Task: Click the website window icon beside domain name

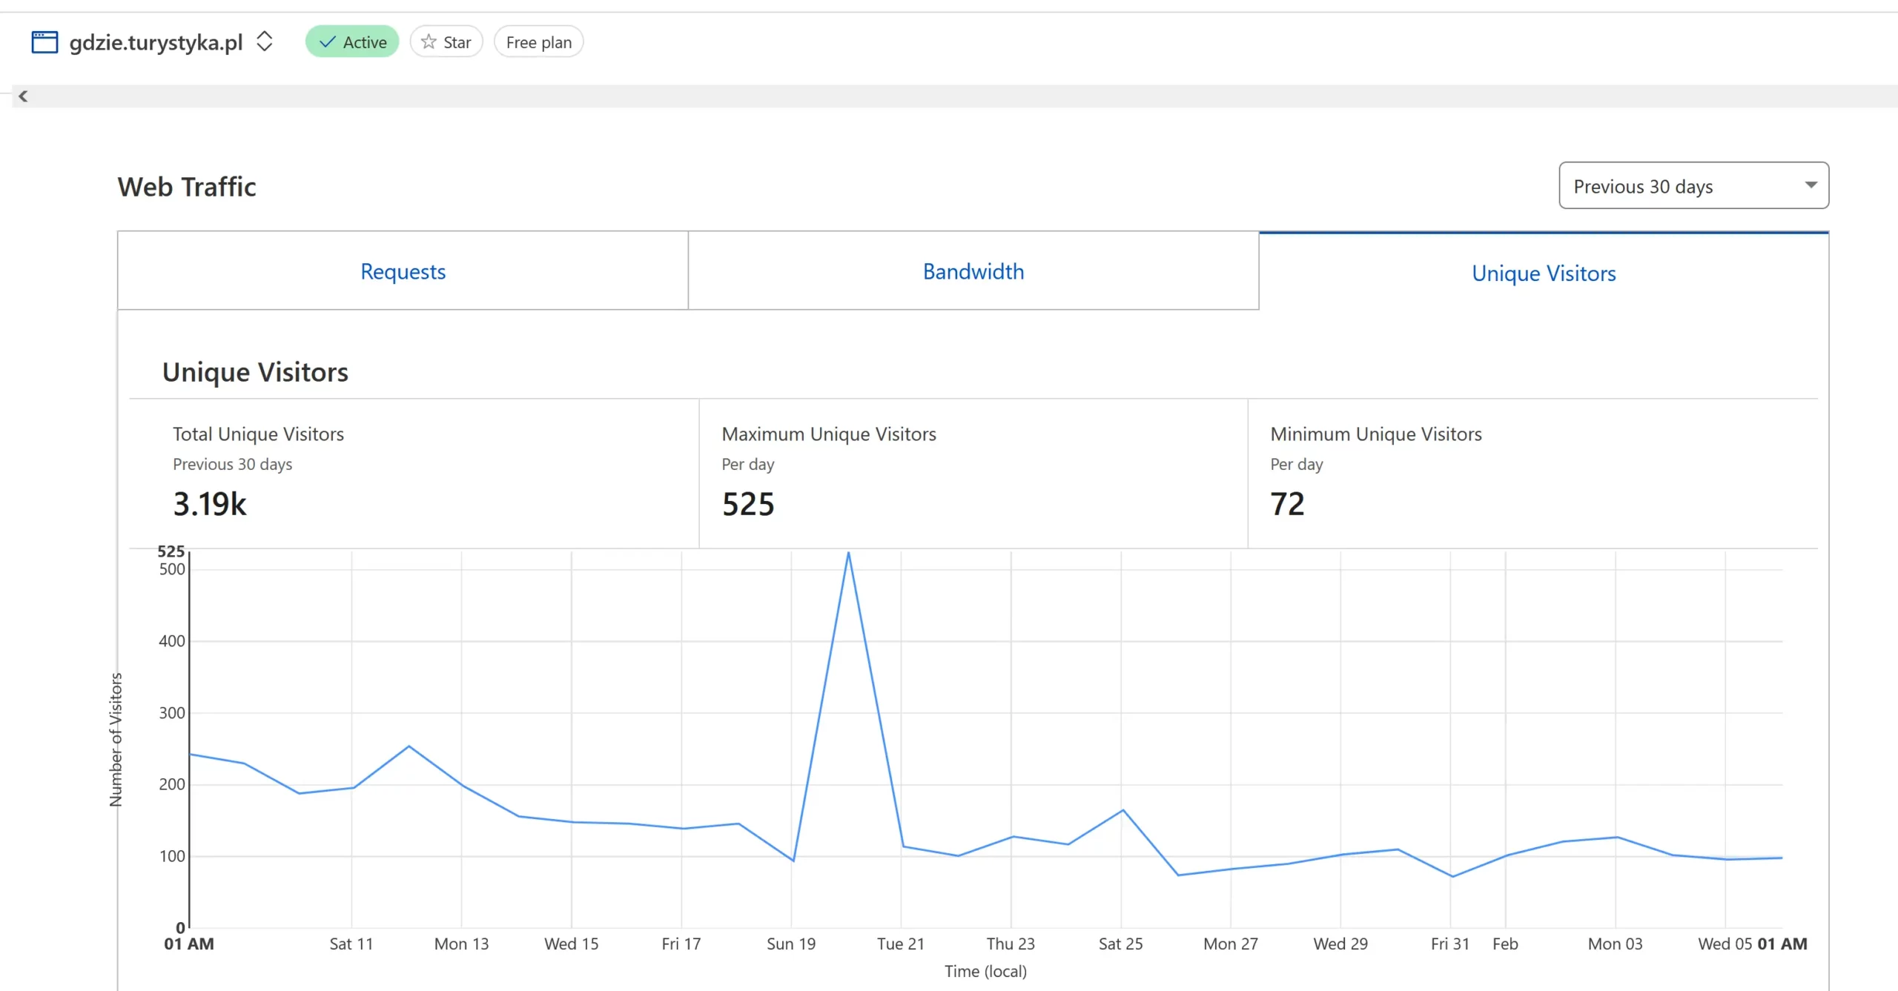Action: pos(44,42)
